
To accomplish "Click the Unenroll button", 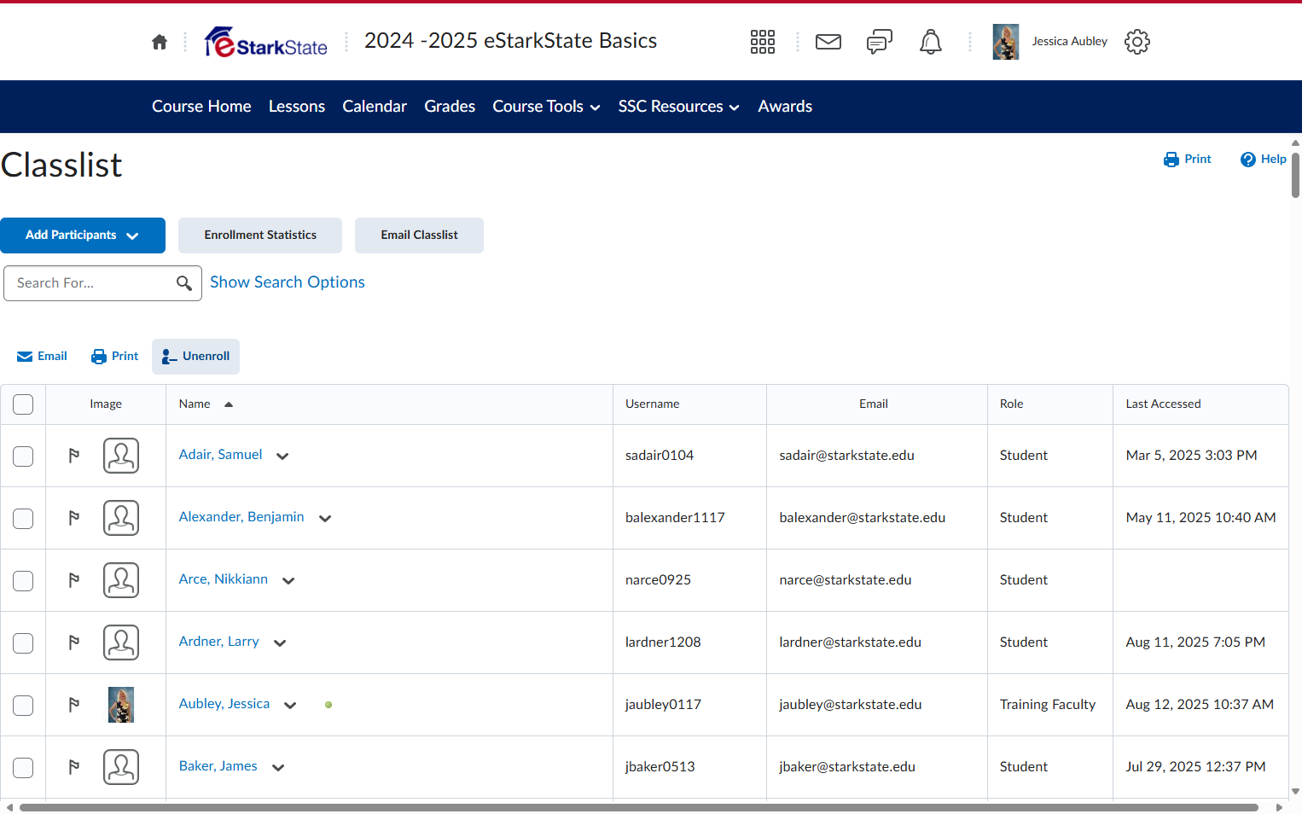I will tap(195, 357).
